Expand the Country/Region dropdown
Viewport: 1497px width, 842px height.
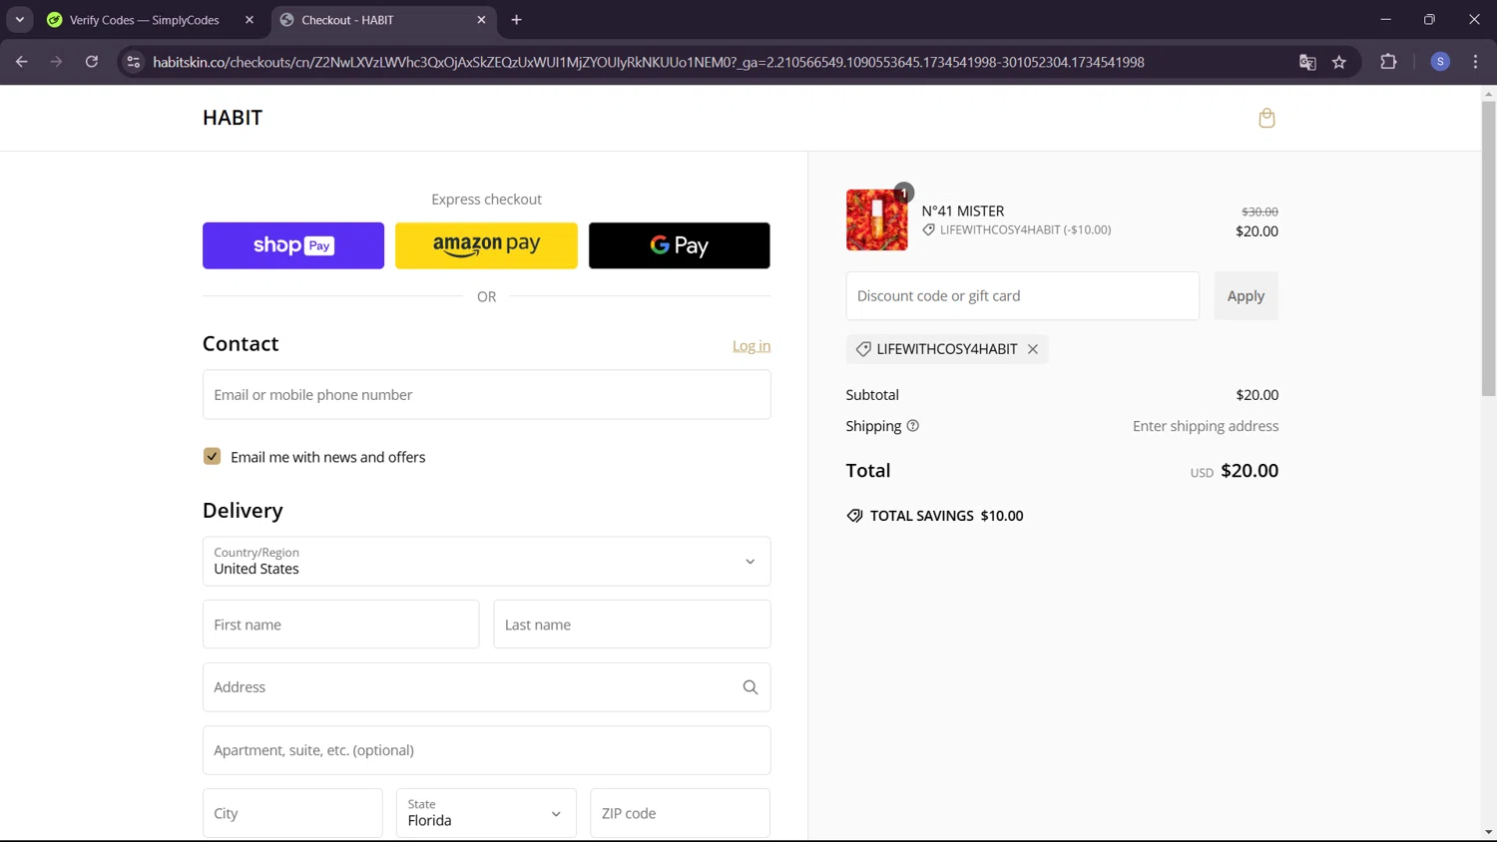(x=486, y=562)
